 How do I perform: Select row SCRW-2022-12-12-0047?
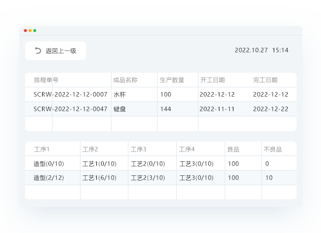tap(160, 109)
